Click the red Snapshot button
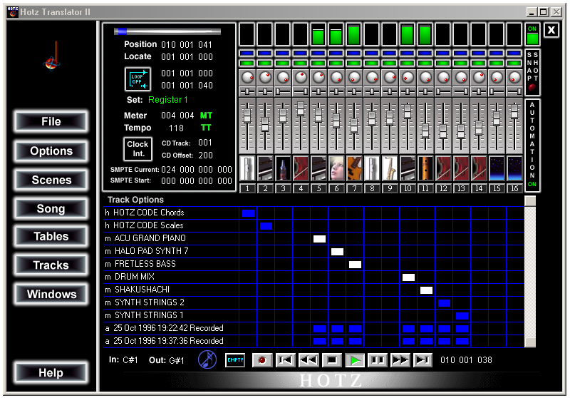Image resolution: width=570 pixels, height=398 pixels. coord(532,87)
